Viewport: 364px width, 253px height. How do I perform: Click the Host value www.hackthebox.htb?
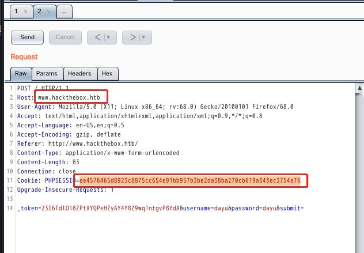pyautogui.click(x=69, y=97)
